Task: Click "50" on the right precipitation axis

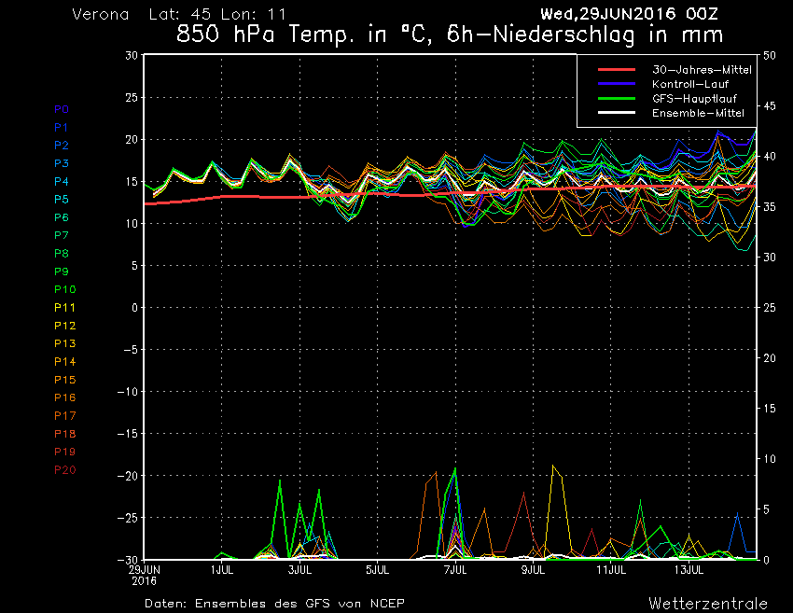Action: 770,56
